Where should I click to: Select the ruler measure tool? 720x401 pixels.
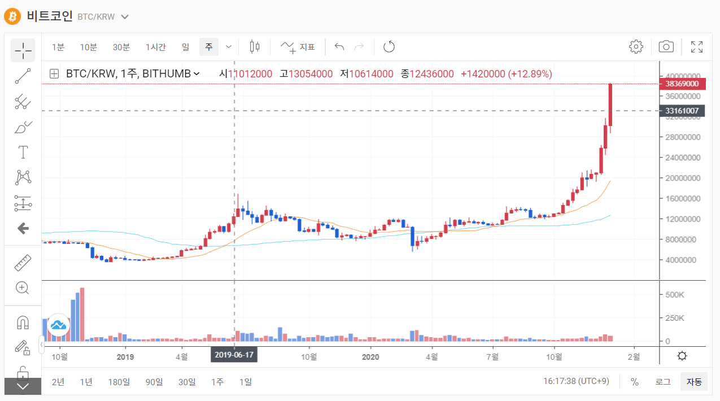[23, 263]
